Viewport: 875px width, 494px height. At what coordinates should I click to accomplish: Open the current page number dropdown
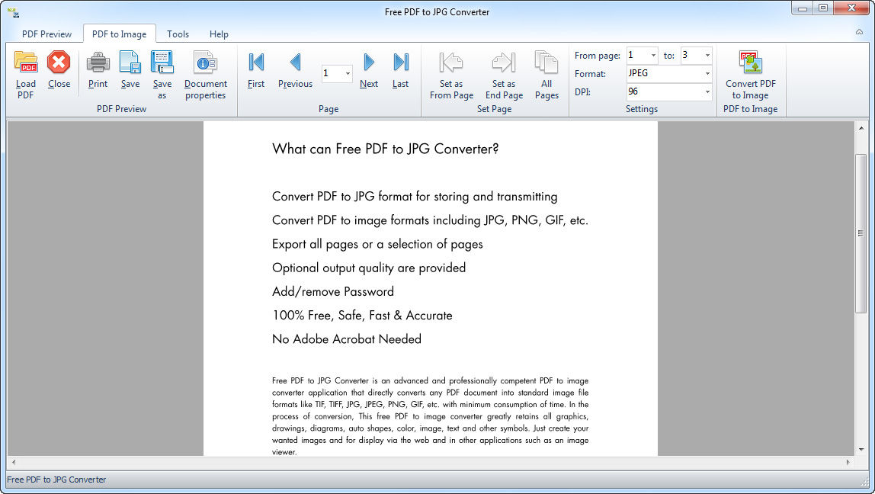348,74
